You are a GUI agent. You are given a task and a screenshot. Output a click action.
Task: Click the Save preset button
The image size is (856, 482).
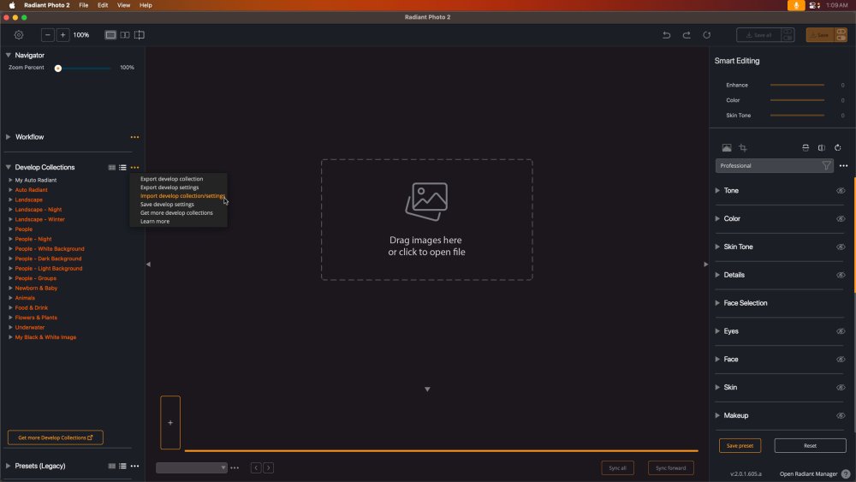click(740, 446)
